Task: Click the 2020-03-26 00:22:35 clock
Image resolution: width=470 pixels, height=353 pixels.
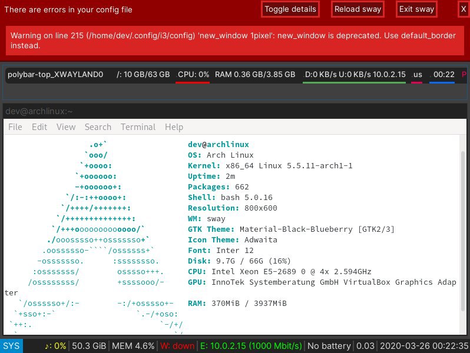Action: click(x=424, y=346)
